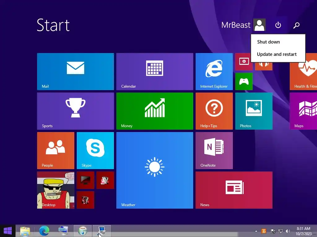Open the People tile

click(56, 151)
